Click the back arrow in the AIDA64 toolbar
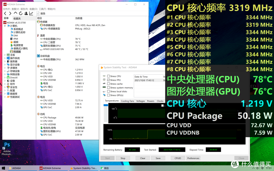 point(5,13)
